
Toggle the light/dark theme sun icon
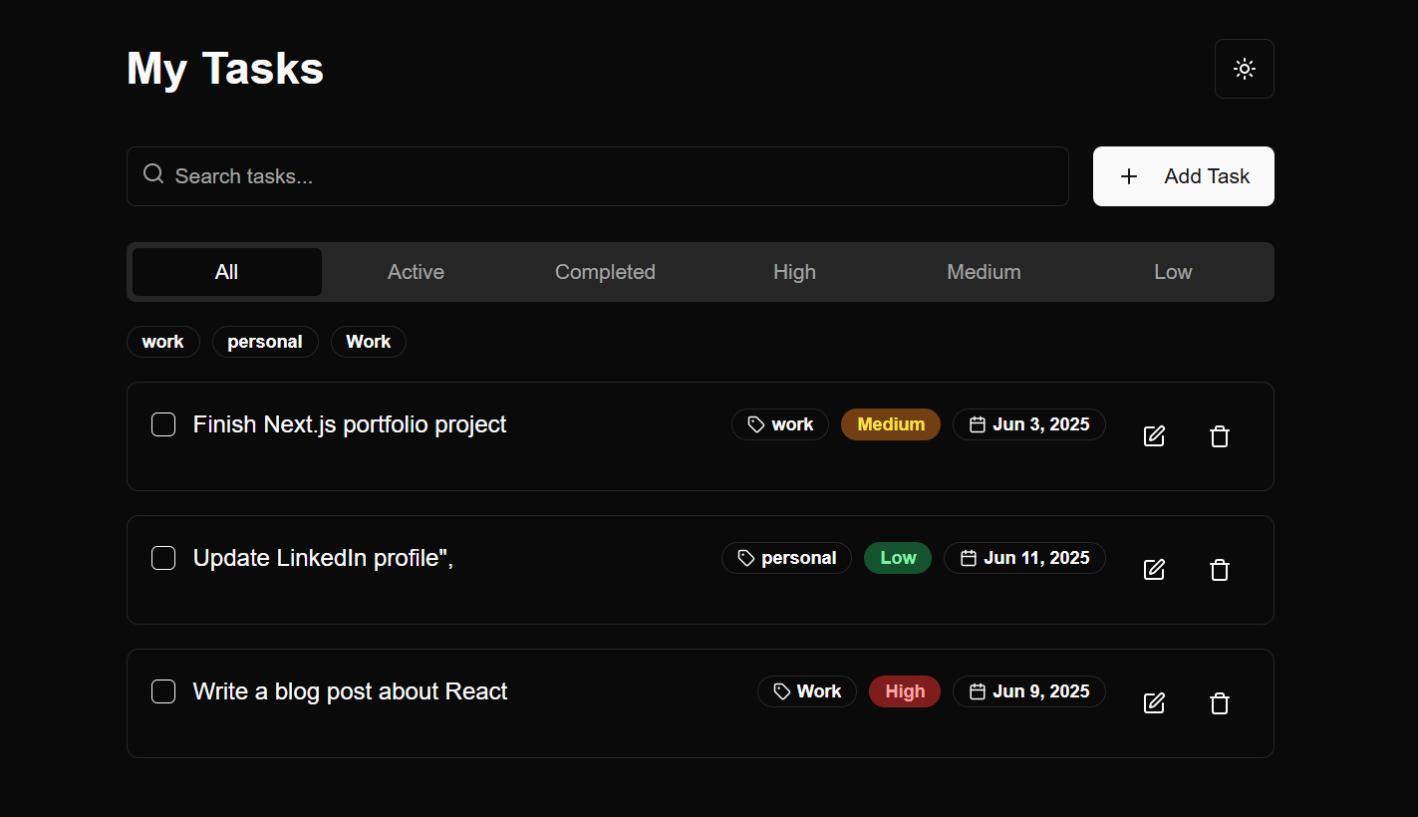tap(1244, 69)
